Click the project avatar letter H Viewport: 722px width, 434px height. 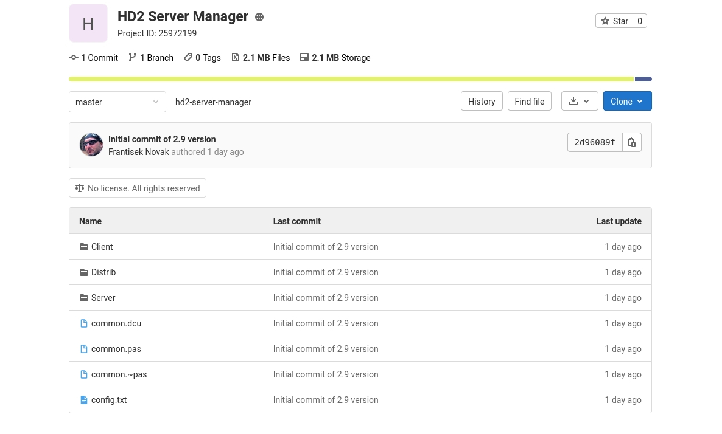coord(88,24)
